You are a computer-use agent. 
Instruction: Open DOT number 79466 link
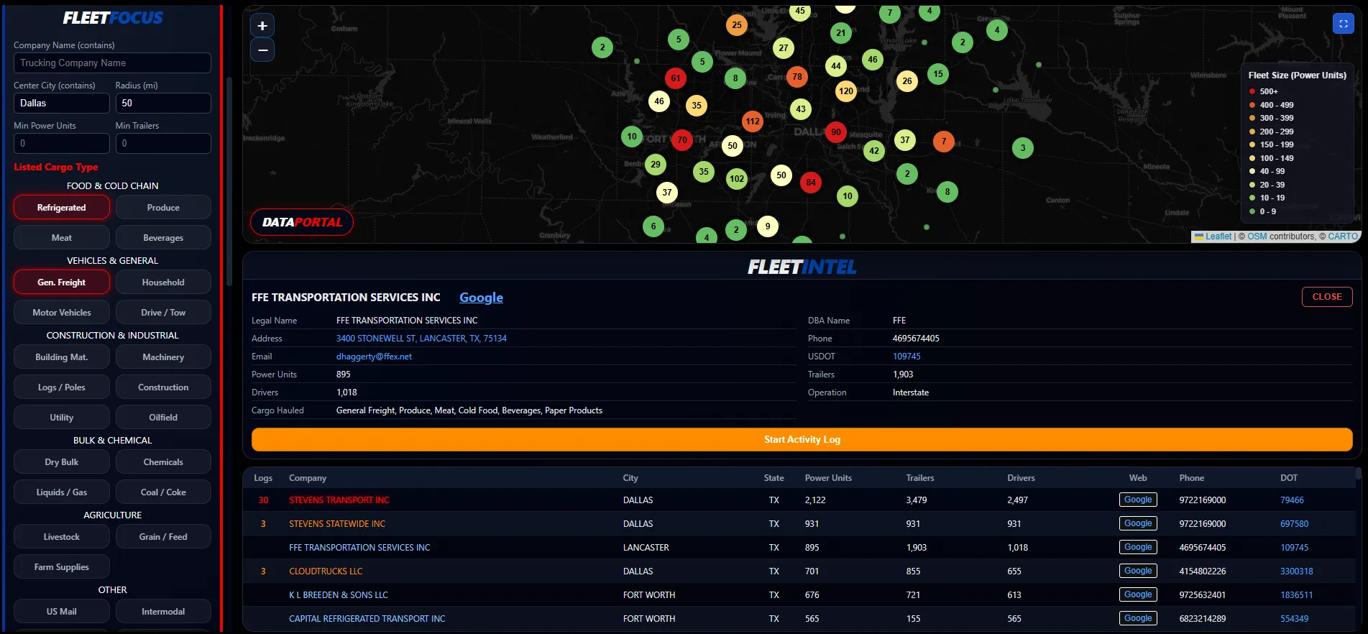[x=1292, y=500]
